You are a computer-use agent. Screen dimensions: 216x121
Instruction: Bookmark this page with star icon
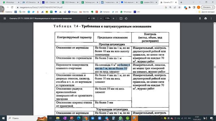pyautogui.click(x=179, y=7)
